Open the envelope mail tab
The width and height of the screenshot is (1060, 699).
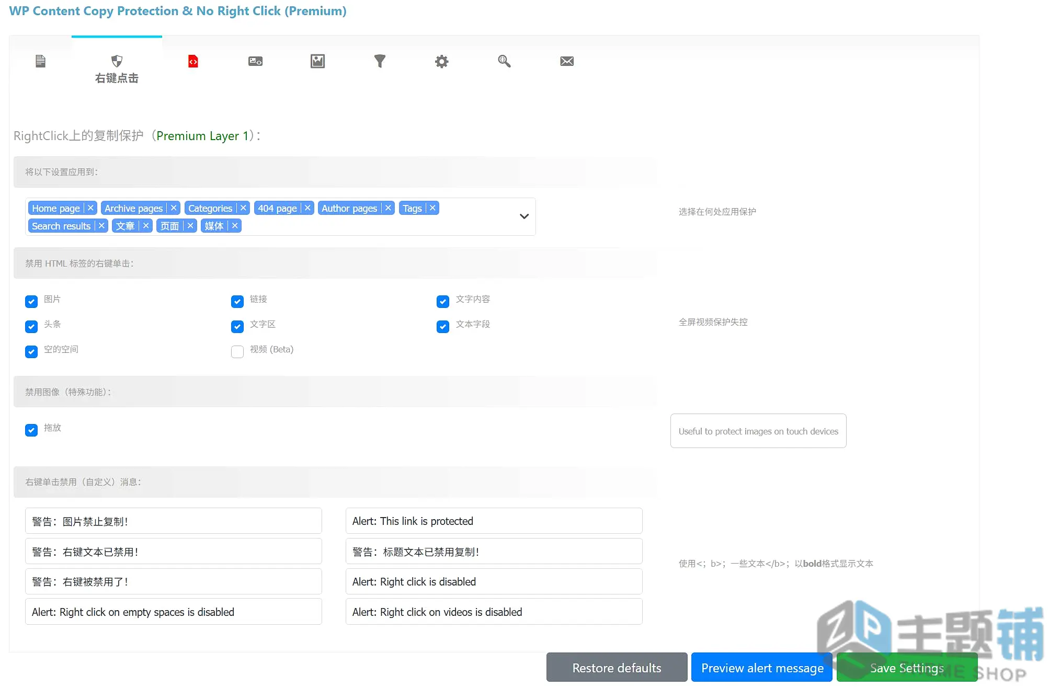(567, 61)
